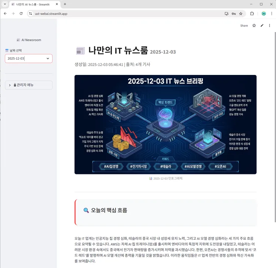This screenshot has height=268, width=276.
Task: Reload the Streamlit page
Action: 21,13
